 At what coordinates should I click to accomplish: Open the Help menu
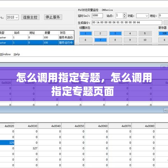(x=17, y=54)
